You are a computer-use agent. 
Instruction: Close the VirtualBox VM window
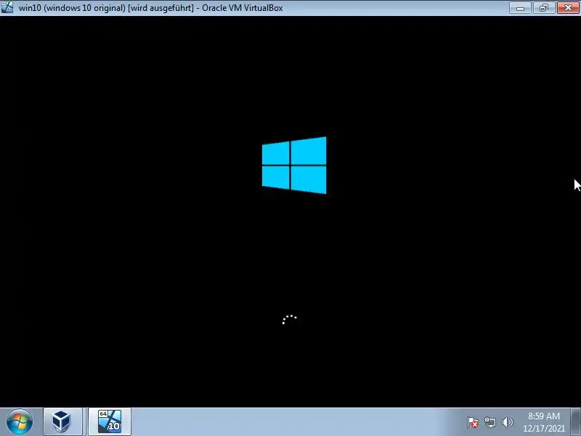(x=568, y=7)
